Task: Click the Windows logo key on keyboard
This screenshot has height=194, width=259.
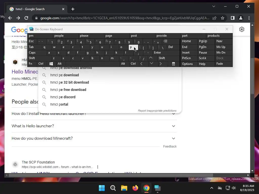Action: [x=51, y=64]
